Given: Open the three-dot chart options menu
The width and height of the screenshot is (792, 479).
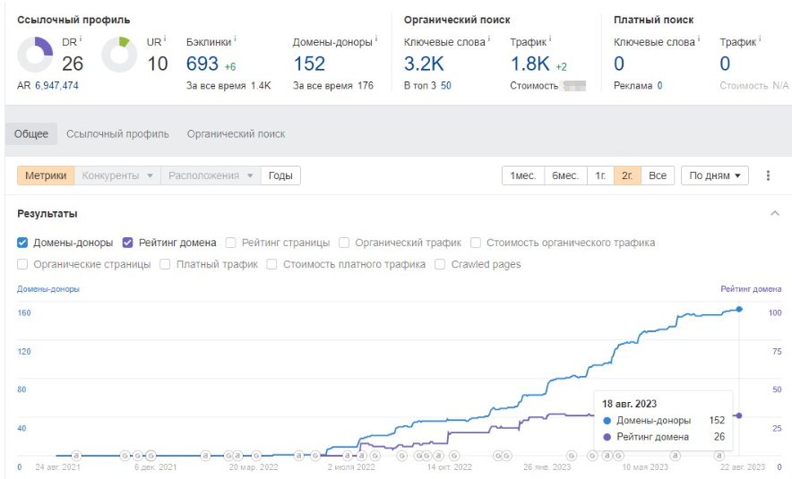Looking at the screenshot, I should (768, 175).
